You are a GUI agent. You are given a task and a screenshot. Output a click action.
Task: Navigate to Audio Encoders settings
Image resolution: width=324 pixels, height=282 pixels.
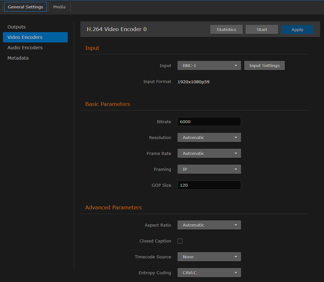(x=25, y=48)
